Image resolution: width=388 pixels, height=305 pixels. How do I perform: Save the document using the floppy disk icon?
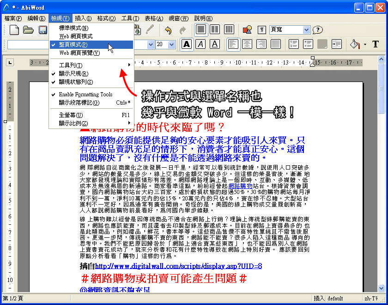(x=43, y=30)
